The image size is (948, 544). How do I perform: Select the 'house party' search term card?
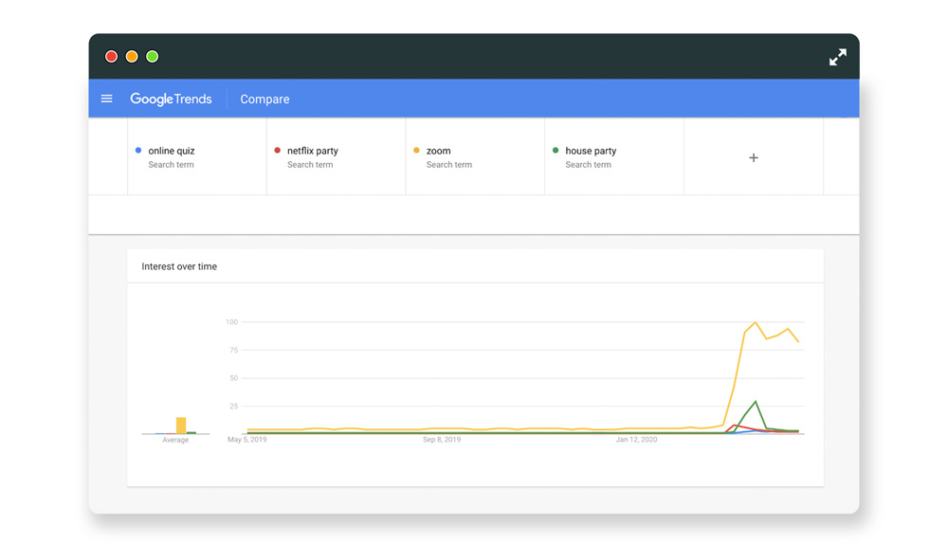[614, 157]
